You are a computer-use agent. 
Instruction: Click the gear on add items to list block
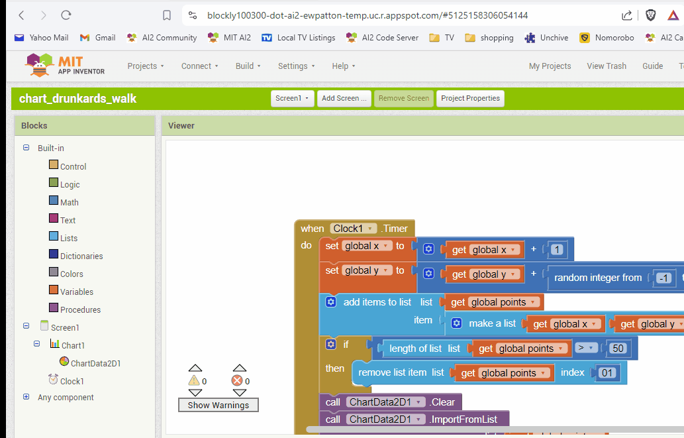(x=330, y=301)
